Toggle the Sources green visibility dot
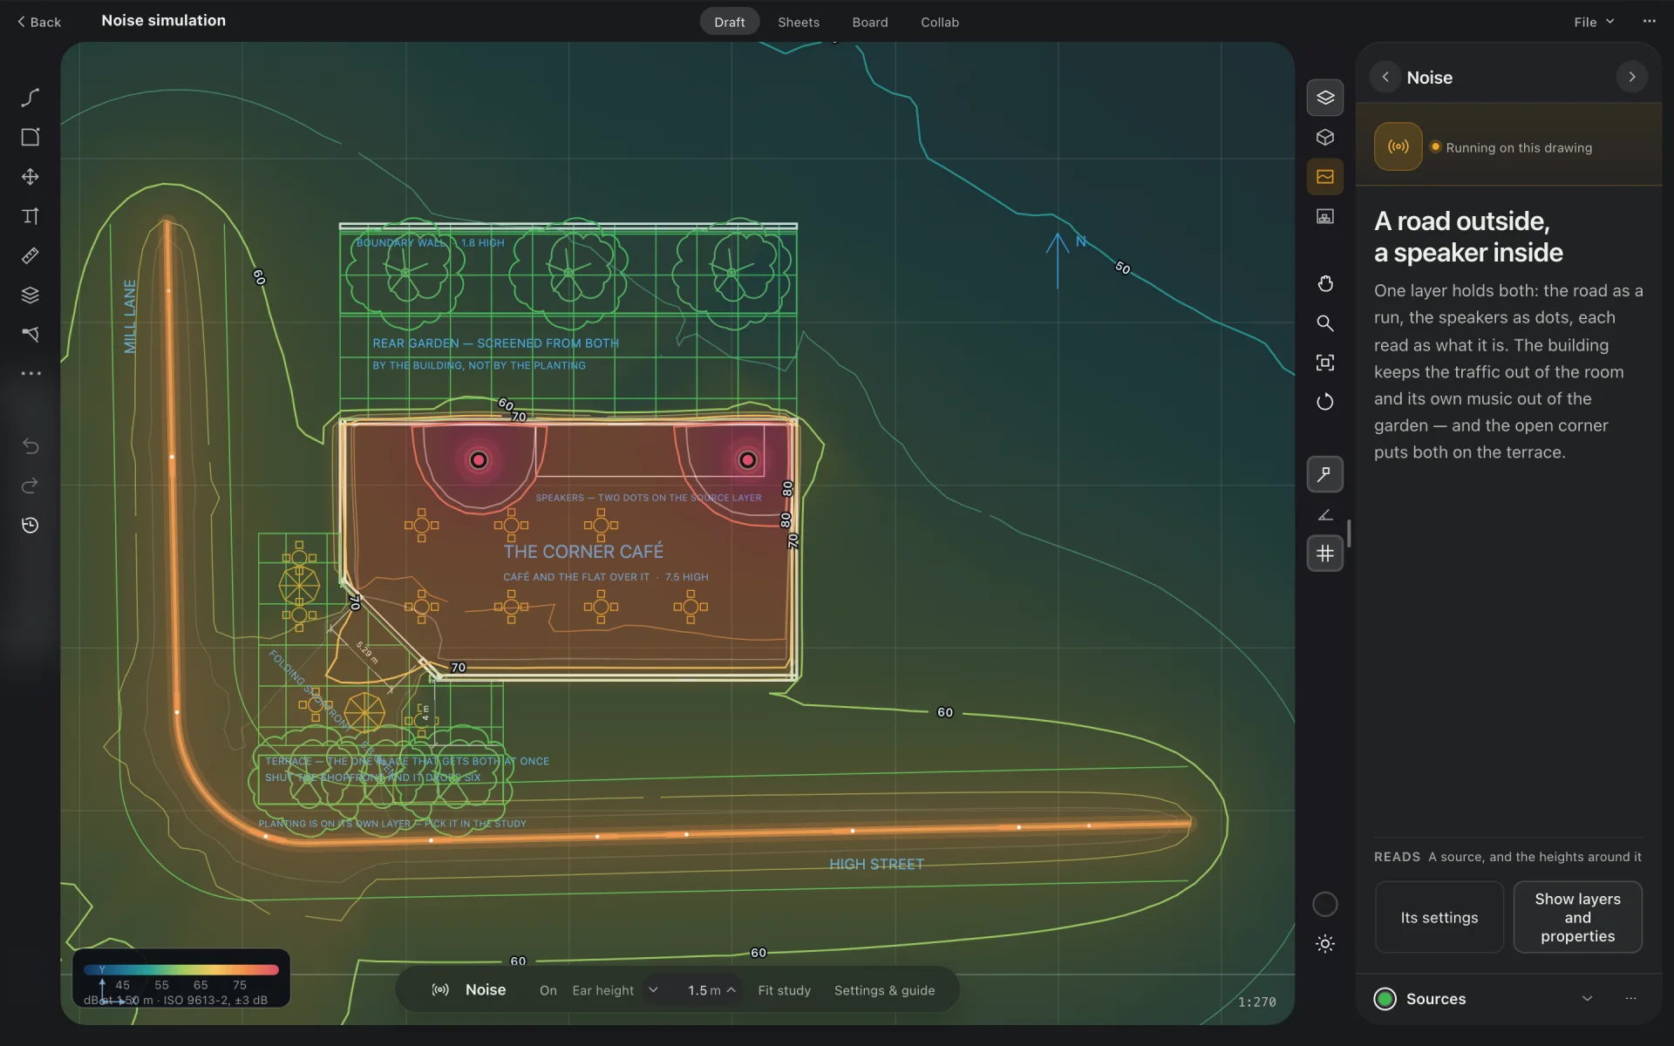The height and width of the screenshot is (1046, 1674). pos(1385,999)
